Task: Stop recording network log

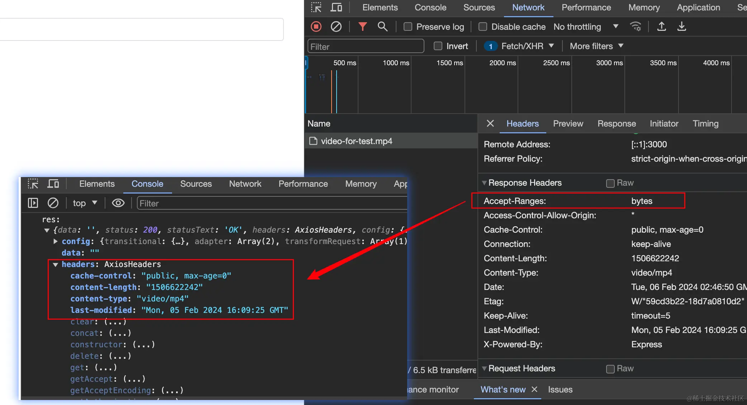Action: (316, 27)
